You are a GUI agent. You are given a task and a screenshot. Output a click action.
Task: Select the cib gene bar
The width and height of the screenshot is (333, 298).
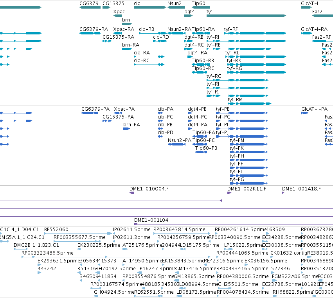[x=150, y=7]
